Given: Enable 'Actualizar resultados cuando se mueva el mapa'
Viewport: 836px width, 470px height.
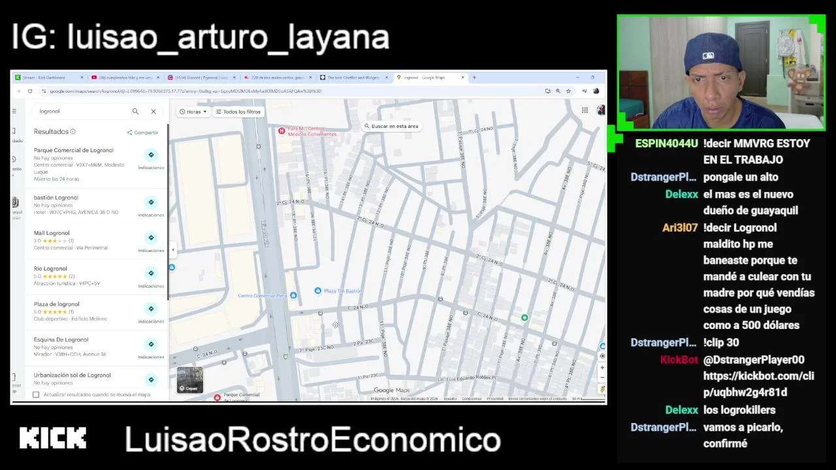Looking at the screenshot, I should [x=36, y=394].
